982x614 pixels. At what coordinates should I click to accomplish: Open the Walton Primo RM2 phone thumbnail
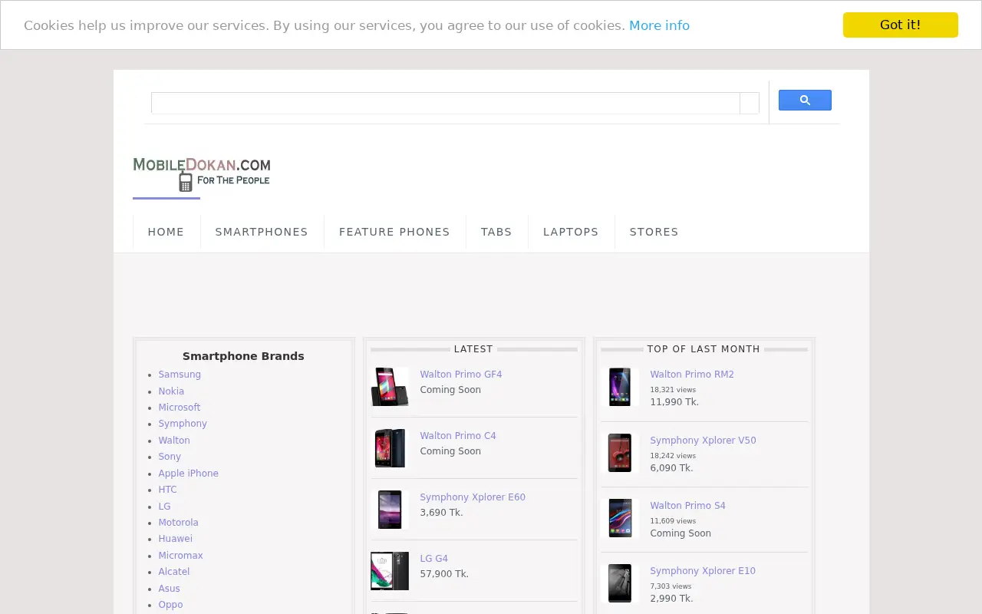tap(620, 387)
